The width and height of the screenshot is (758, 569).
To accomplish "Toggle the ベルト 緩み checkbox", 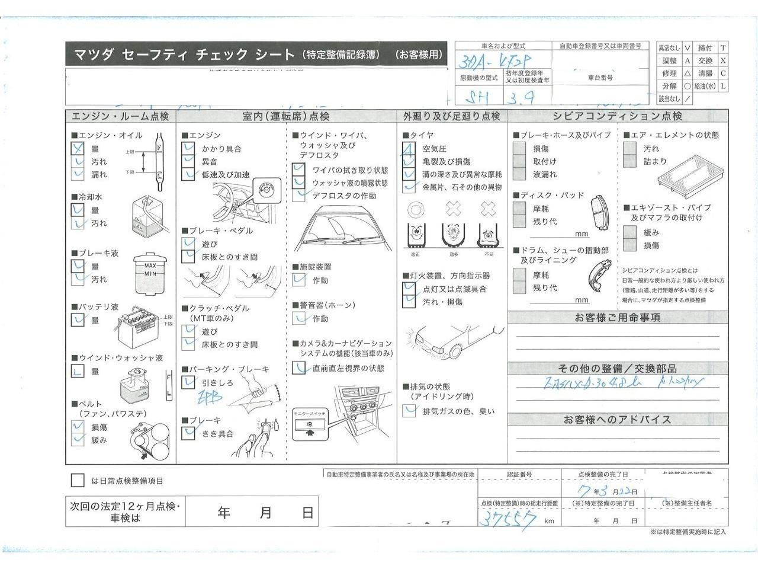I will pyautogui.click(x=78, y=440).
